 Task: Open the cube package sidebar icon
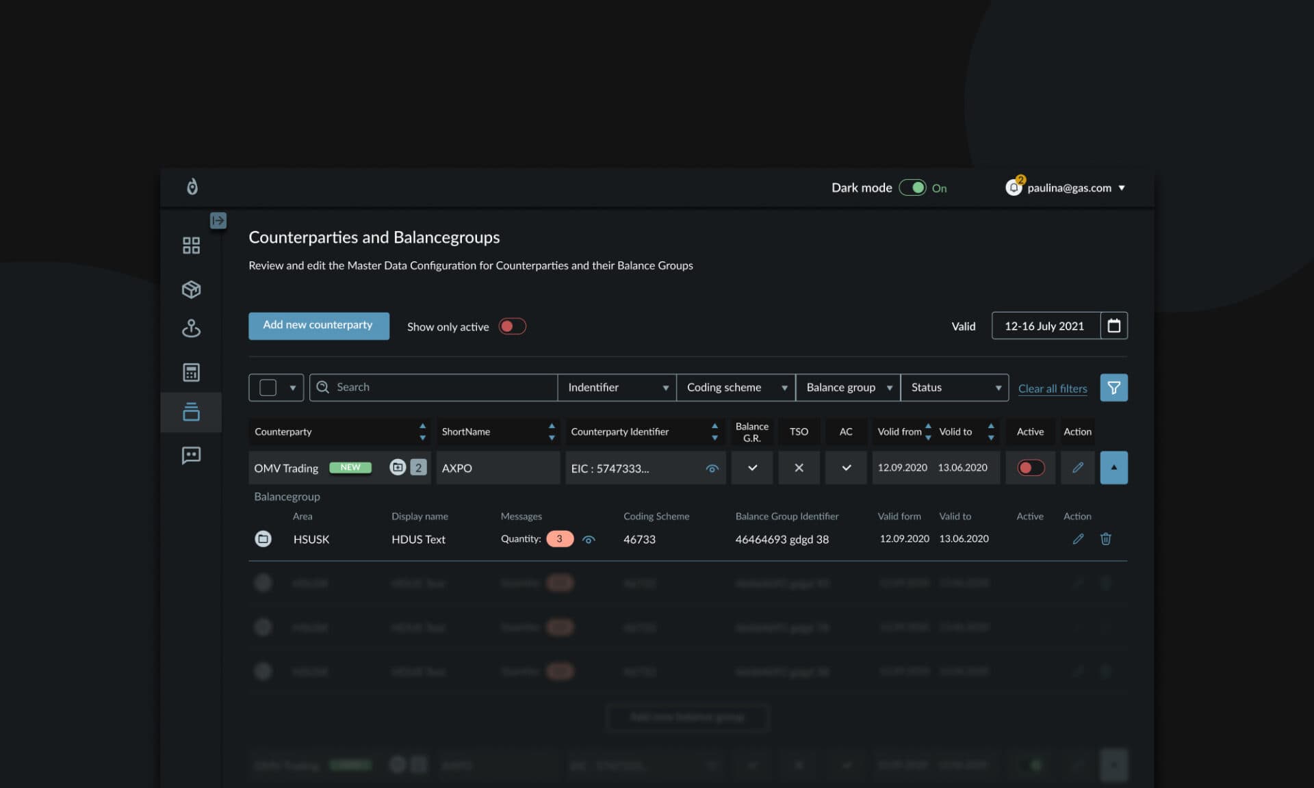(x=191, y=289)
